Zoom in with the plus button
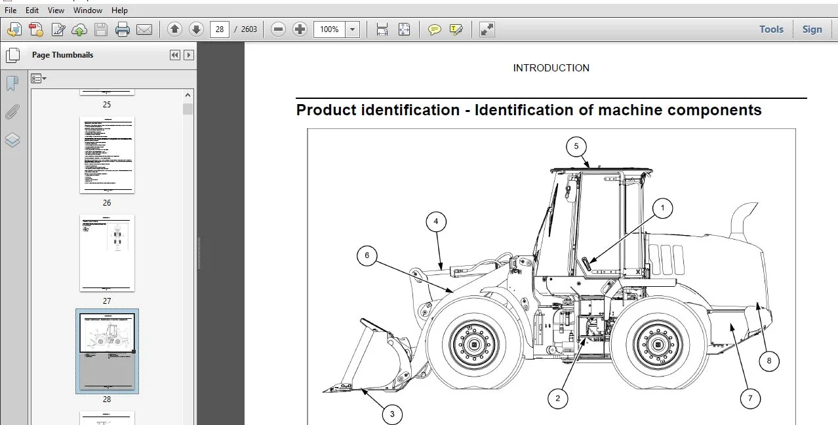 pos(300,29)
